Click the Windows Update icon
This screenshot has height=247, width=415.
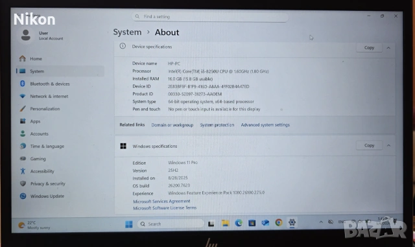pyautogui.click(x=23, y=196)
